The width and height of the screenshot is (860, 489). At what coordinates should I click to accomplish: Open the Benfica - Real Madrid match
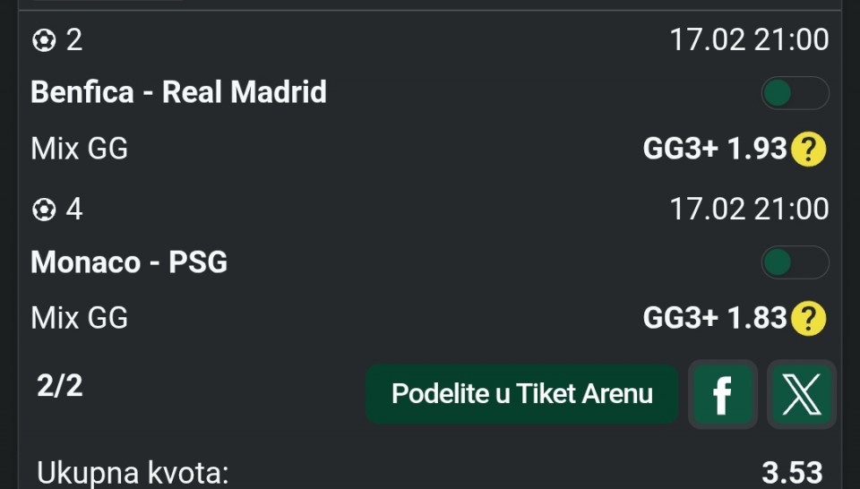[179, 92]
